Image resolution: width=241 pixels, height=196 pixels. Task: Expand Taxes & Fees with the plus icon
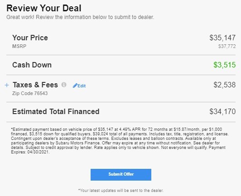(x=7, y=85)
